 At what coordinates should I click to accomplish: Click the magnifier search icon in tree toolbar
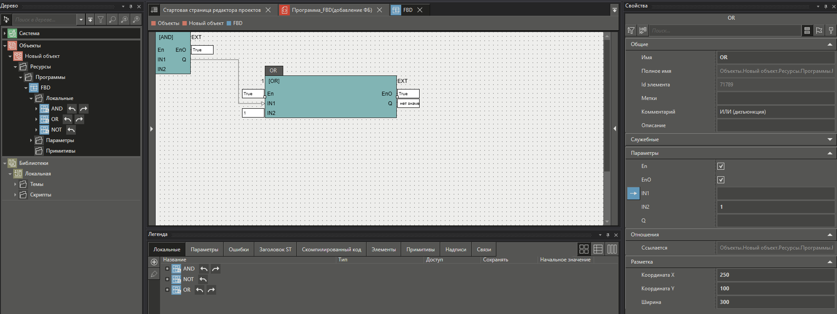113,19
